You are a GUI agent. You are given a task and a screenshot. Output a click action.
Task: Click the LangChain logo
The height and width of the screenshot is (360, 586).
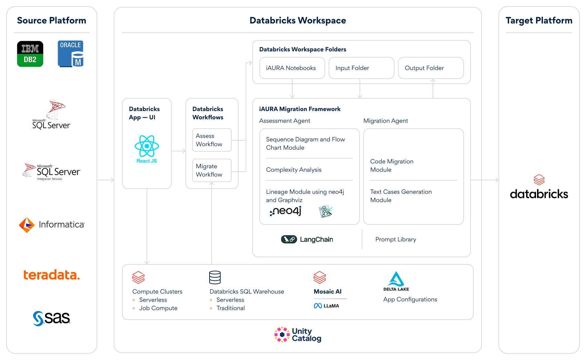307,239
